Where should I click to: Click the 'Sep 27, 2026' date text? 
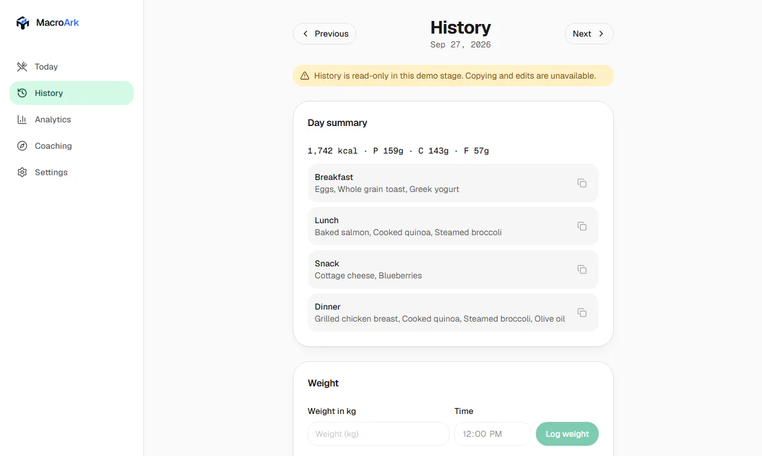click(x=461, y=44)
